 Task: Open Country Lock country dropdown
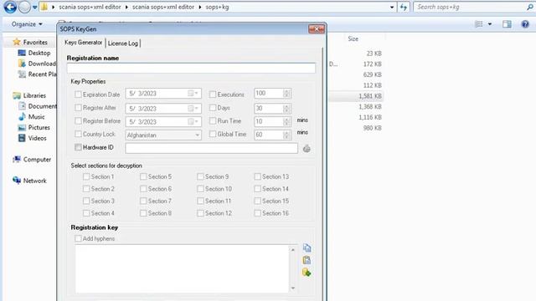[198, 135]
